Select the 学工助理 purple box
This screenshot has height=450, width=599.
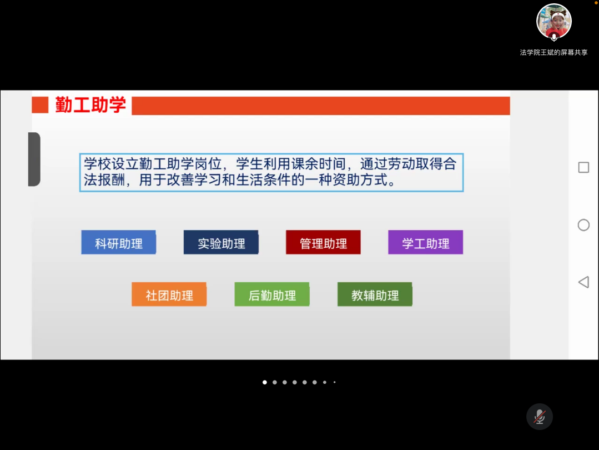pyautogui.click(x=426, y=242)
